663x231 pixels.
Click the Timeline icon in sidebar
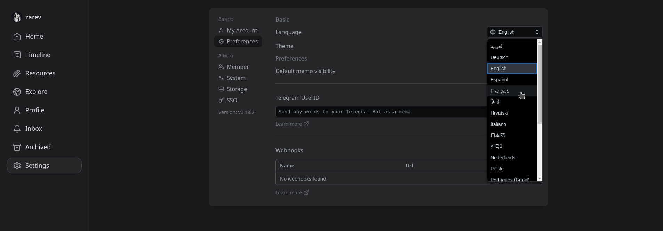[x=17, y=55]
